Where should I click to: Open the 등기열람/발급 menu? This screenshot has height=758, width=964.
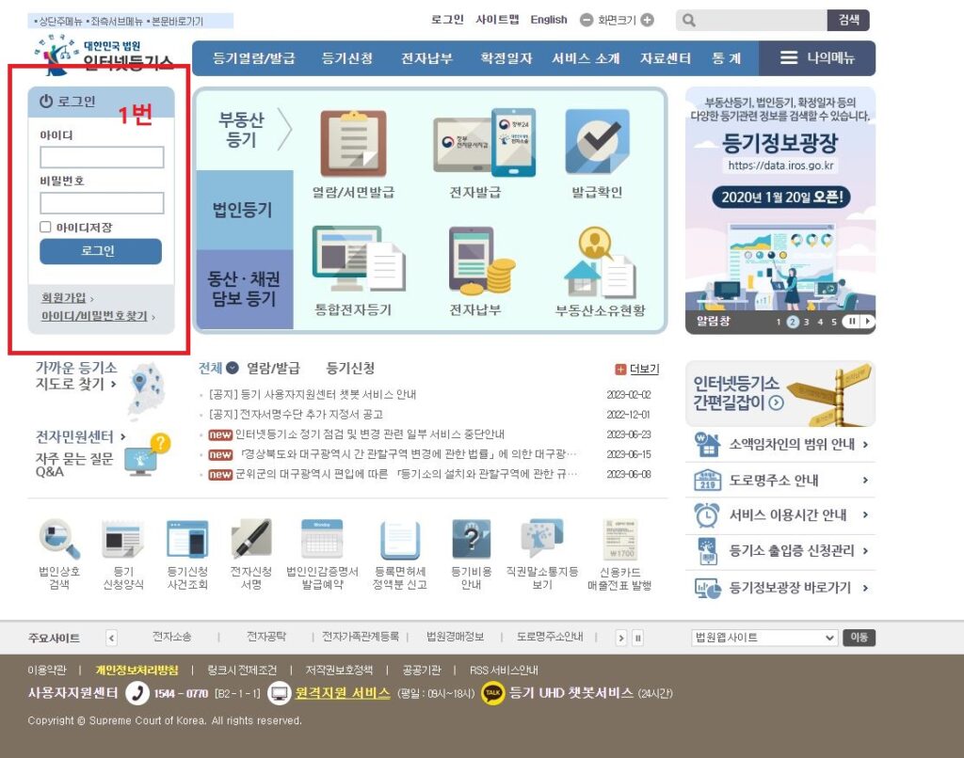254,58
